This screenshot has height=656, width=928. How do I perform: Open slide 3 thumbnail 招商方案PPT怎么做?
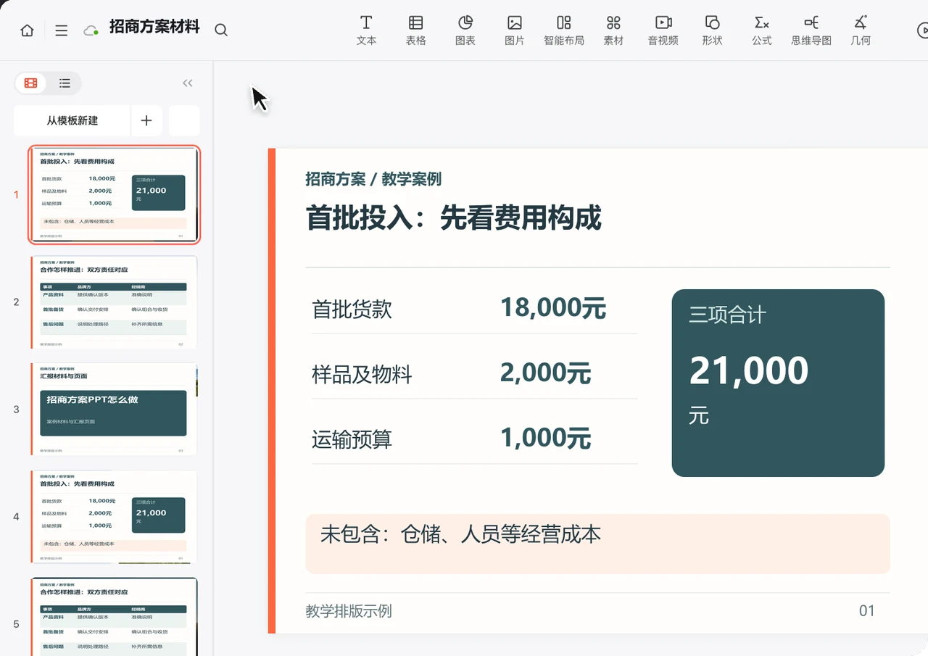point(115,409)
